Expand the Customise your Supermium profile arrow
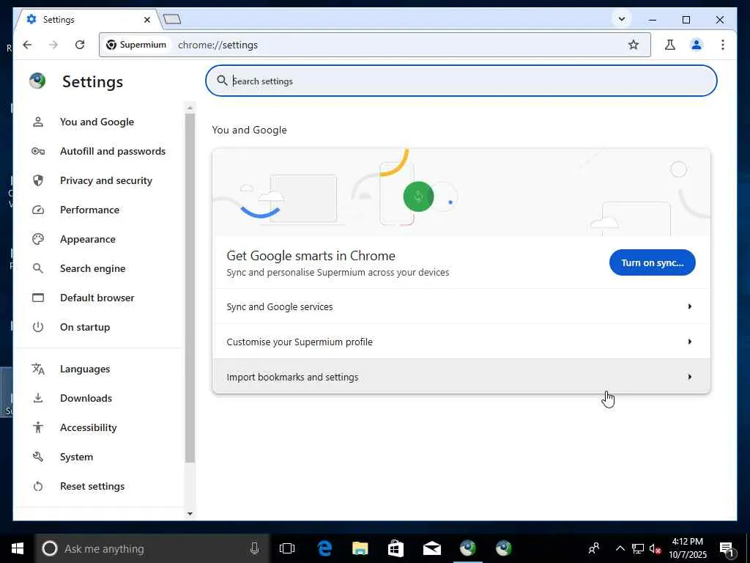 tap(689, 342)
